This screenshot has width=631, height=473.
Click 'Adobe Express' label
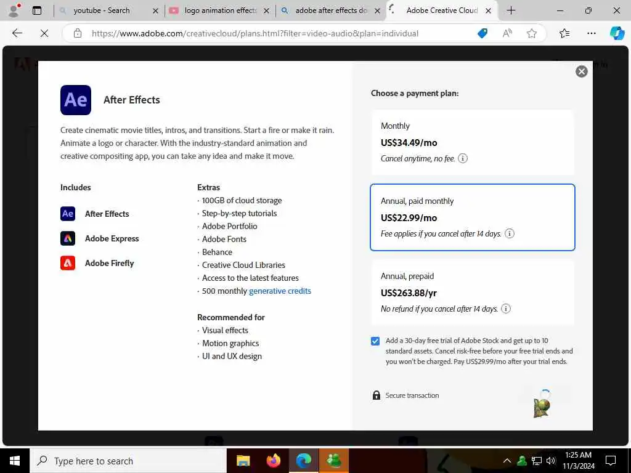[112, 238]
